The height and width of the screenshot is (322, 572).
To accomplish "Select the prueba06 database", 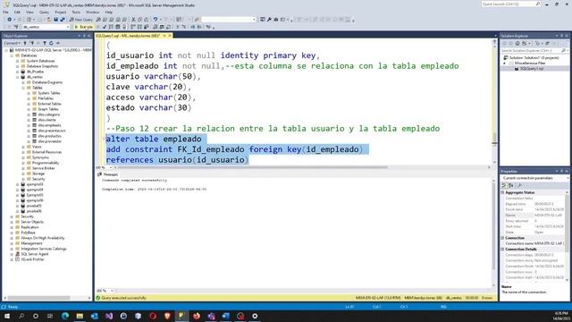I will tap(34, 211).
